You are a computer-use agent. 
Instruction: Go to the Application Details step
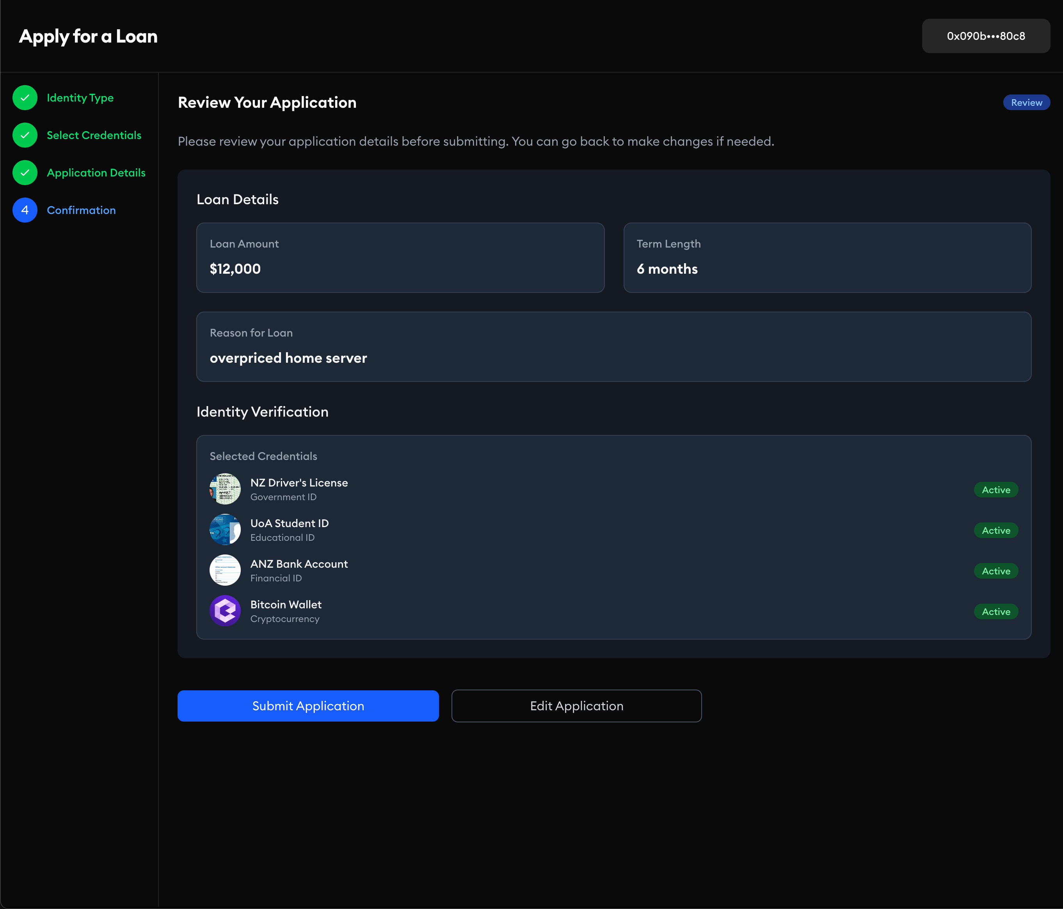click(96, 173)
